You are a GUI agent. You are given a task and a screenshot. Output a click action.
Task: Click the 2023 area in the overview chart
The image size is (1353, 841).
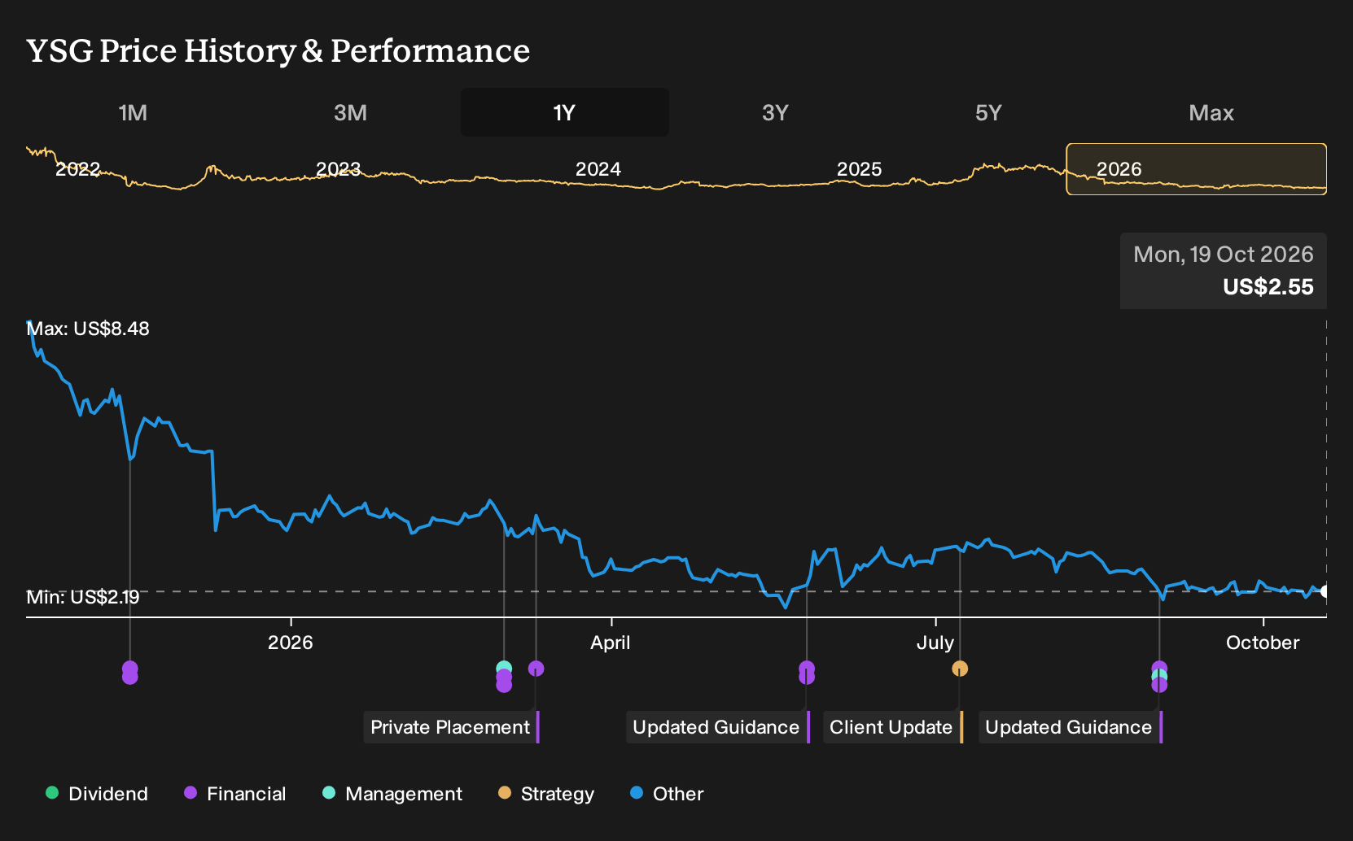(338, 169)
